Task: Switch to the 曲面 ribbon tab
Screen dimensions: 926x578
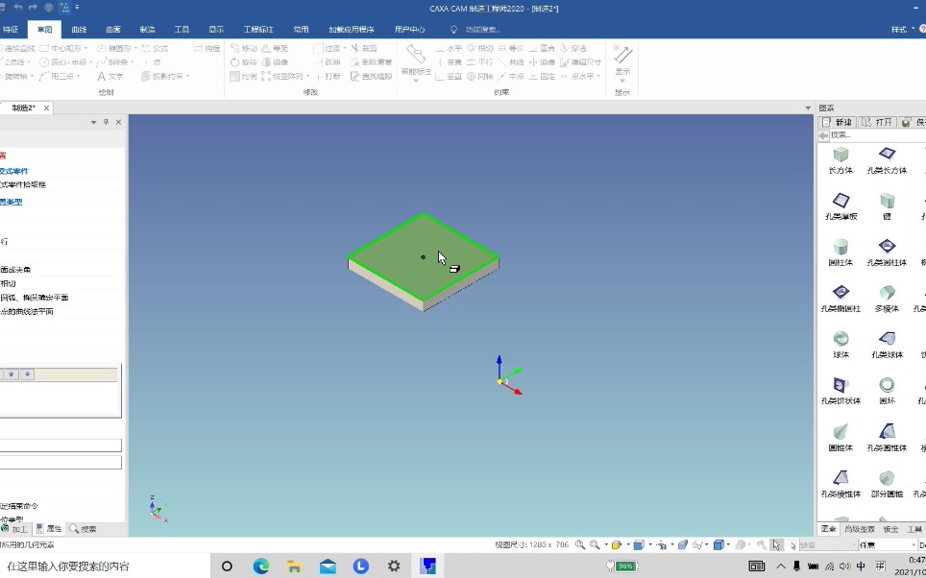Action: [x=112, y=30]
